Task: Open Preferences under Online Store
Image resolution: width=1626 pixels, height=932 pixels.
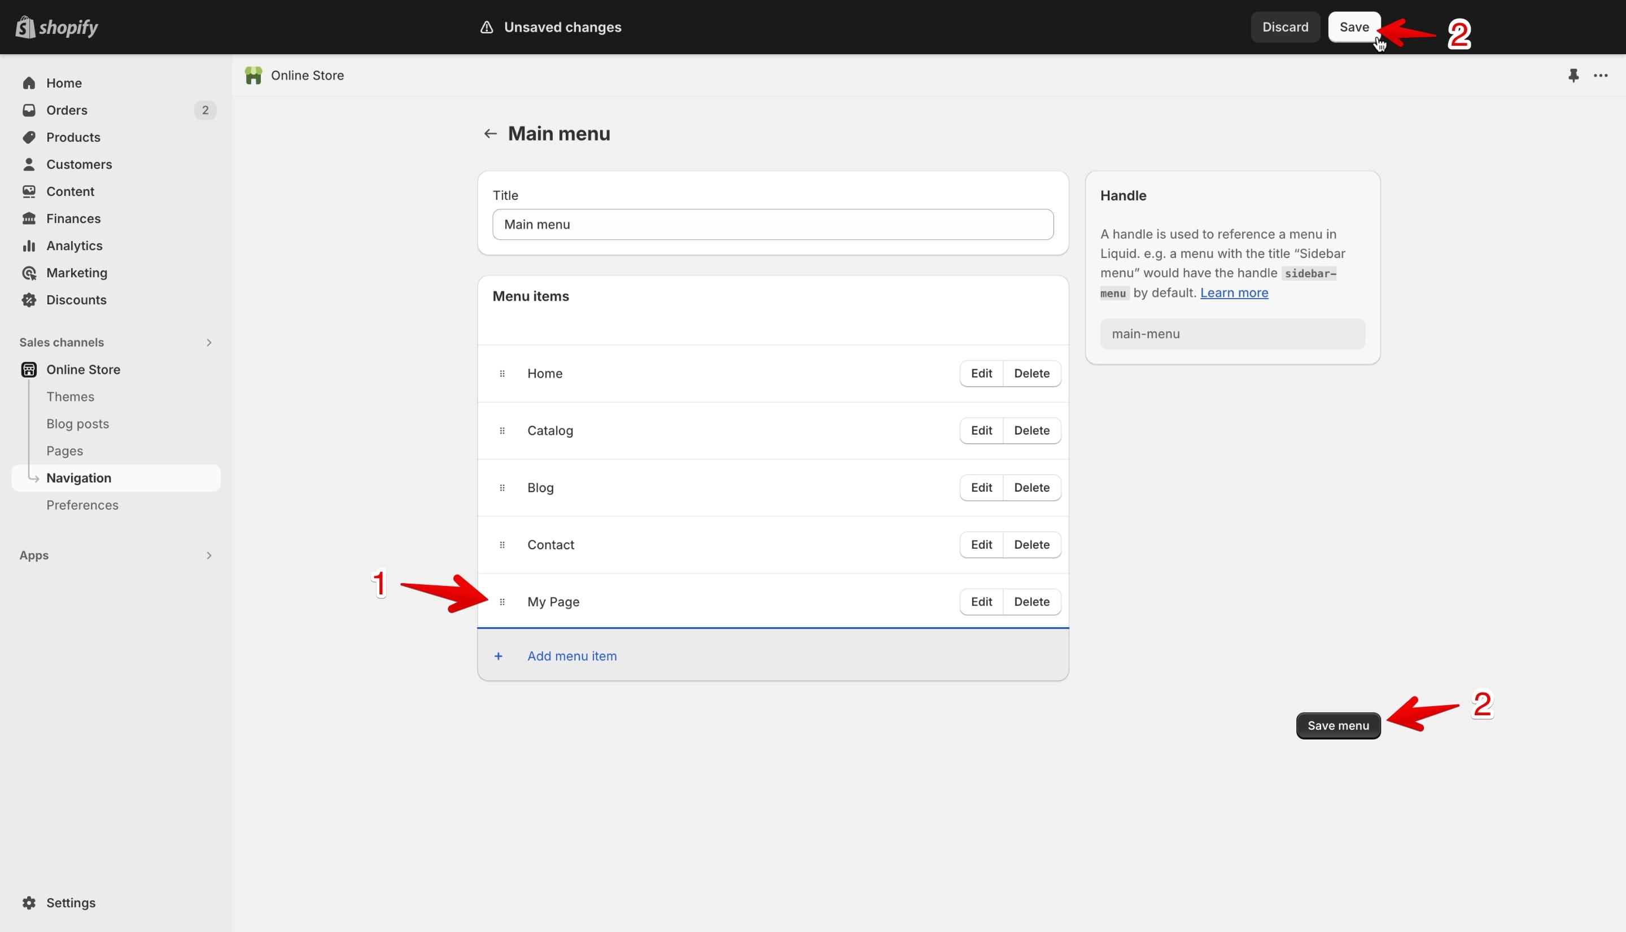Action: 82,505
